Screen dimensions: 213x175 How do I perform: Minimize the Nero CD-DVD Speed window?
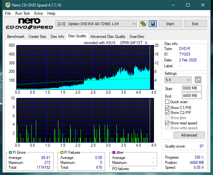pos(173,5)
